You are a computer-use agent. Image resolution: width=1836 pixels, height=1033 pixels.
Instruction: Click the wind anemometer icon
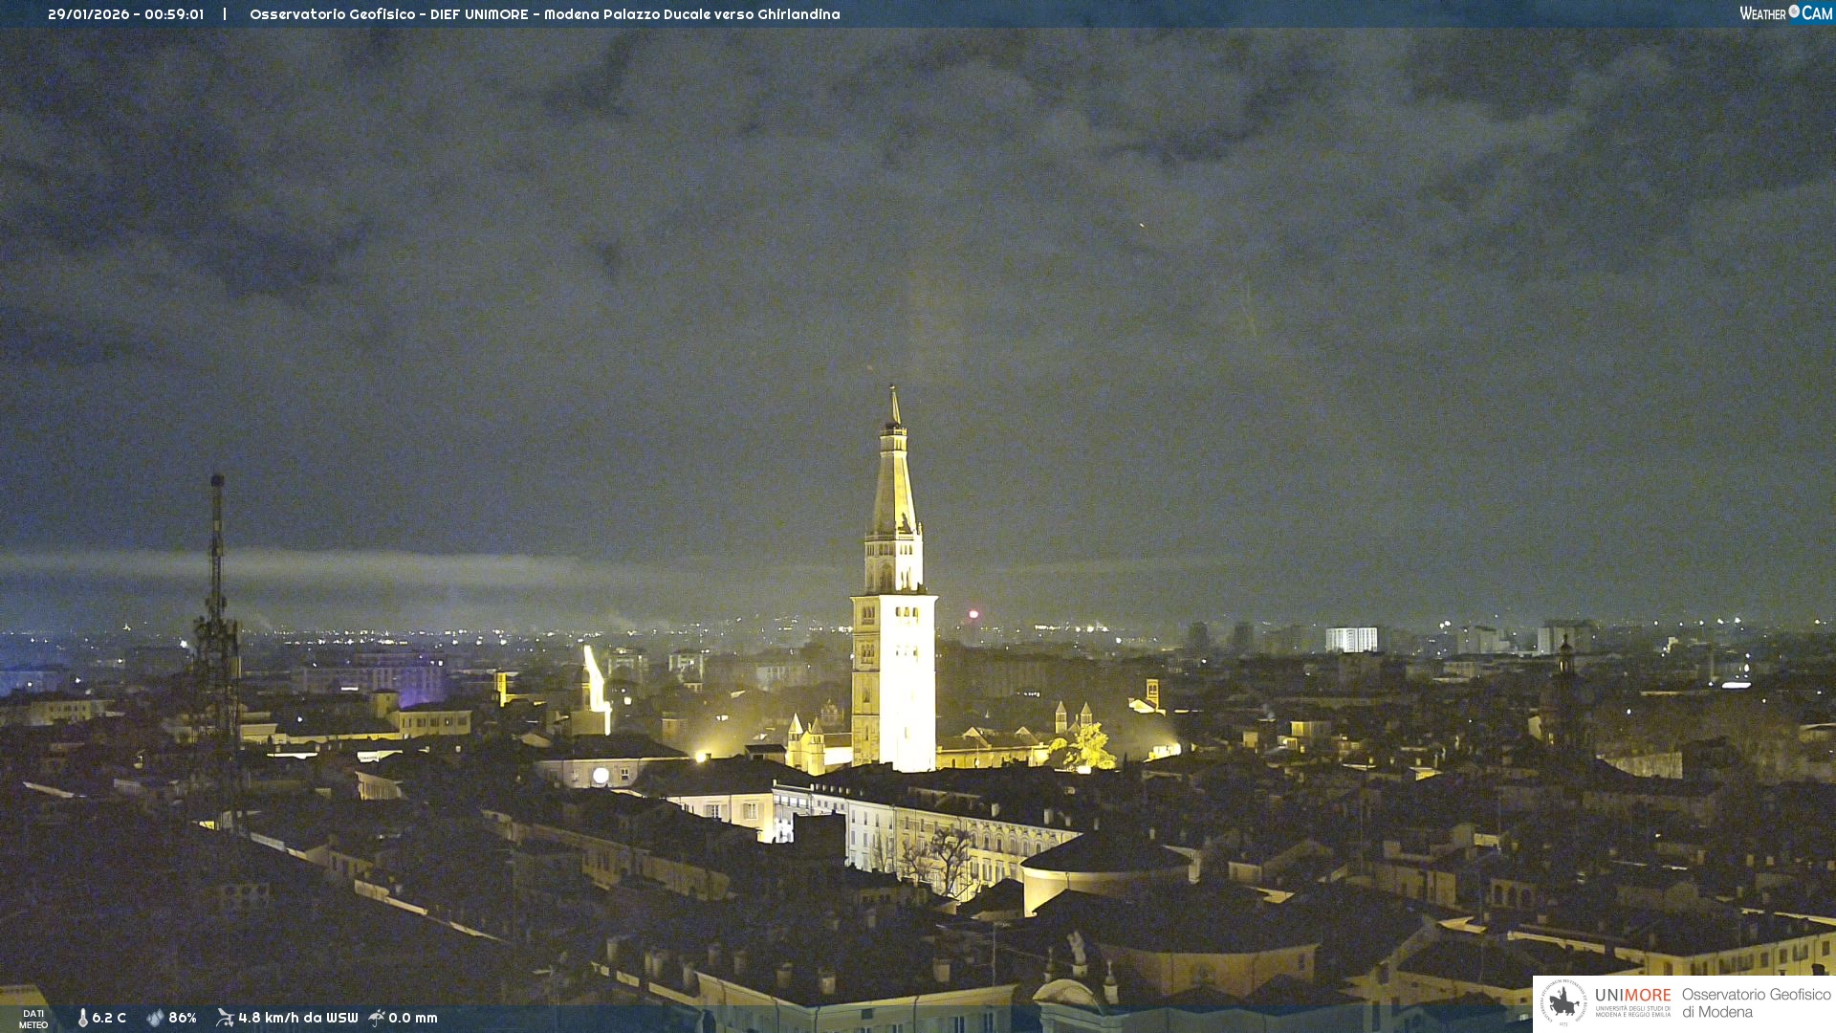pos(225,1018)
